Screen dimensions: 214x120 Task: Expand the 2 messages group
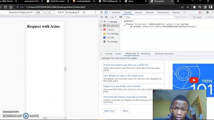[101, 22]
